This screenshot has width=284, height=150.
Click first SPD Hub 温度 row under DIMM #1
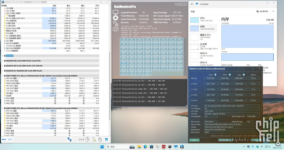pos(50,78)
